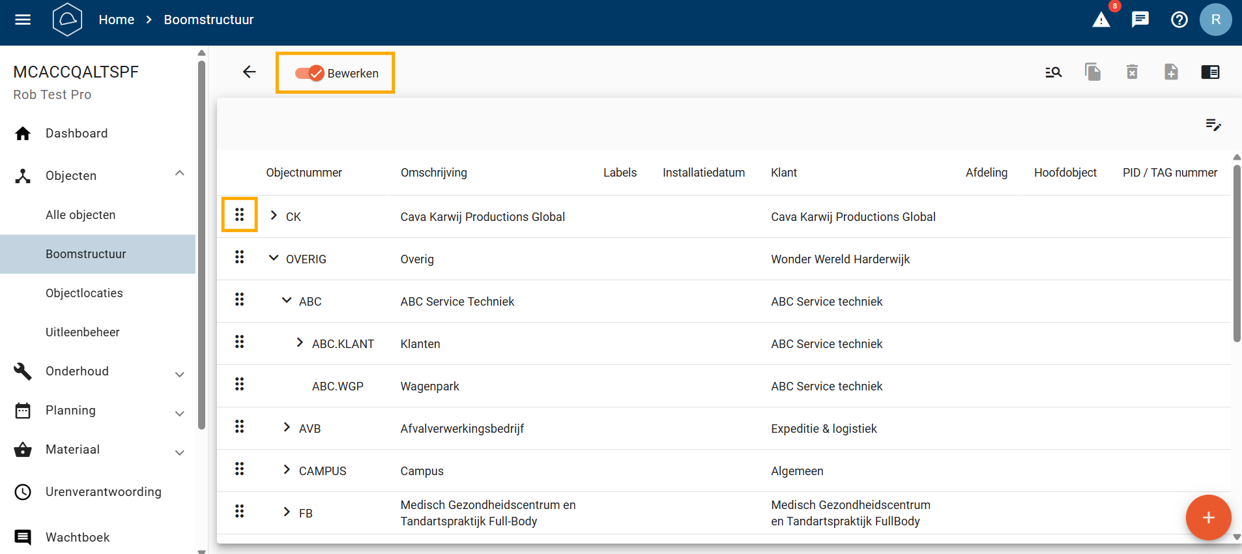
Task: Select Objectlocaties from the sidebar
Action: coord(84,293)
